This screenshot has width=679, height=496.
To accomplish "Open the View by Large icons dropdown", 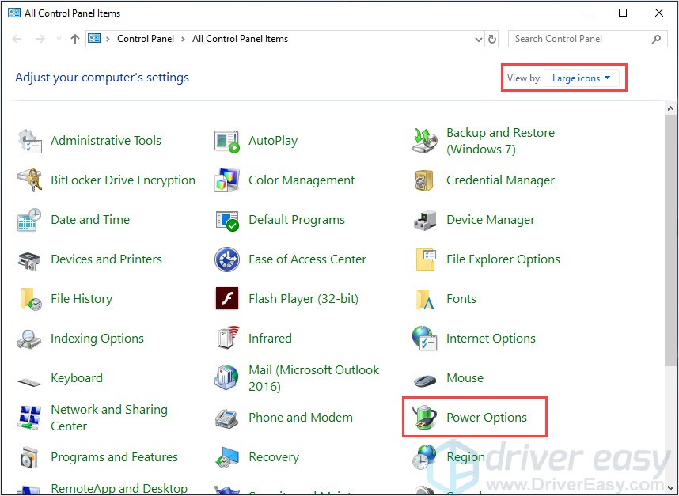I will (581, 78).
